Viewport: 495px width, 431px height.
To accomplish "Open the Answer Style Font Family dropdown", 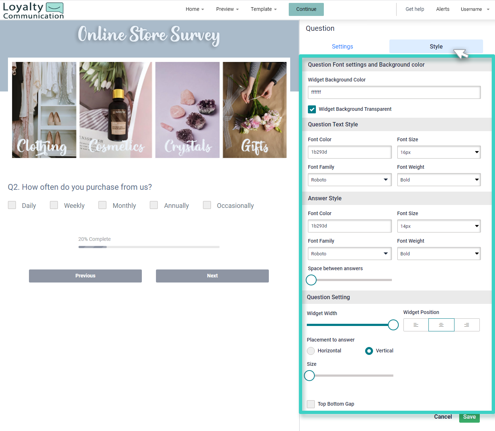I will 349,254.
